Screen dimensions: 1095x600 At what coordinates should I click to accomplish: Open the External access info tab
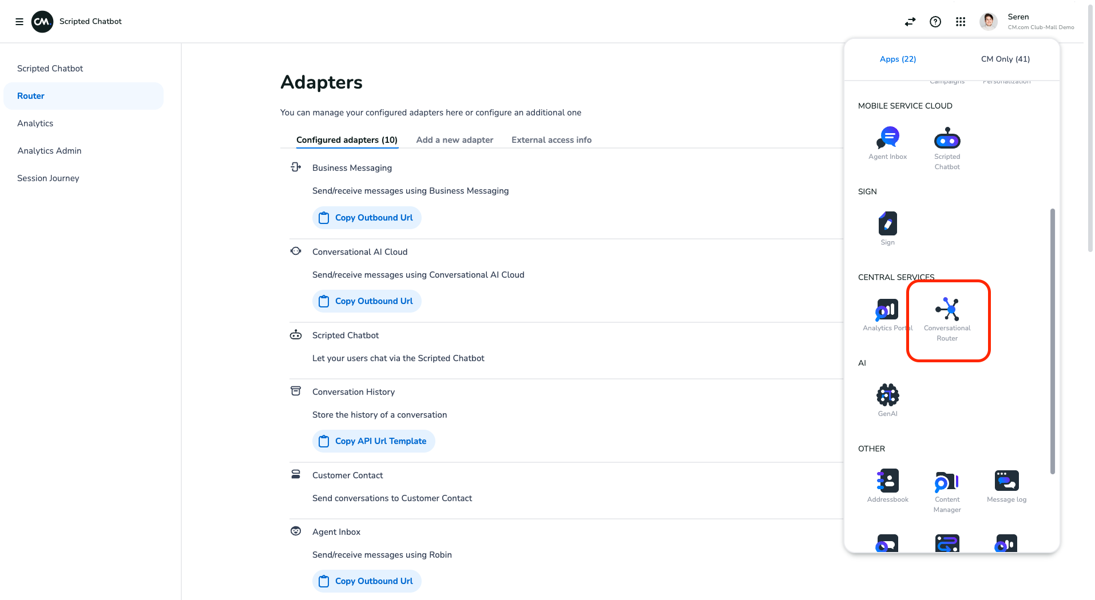551,140
